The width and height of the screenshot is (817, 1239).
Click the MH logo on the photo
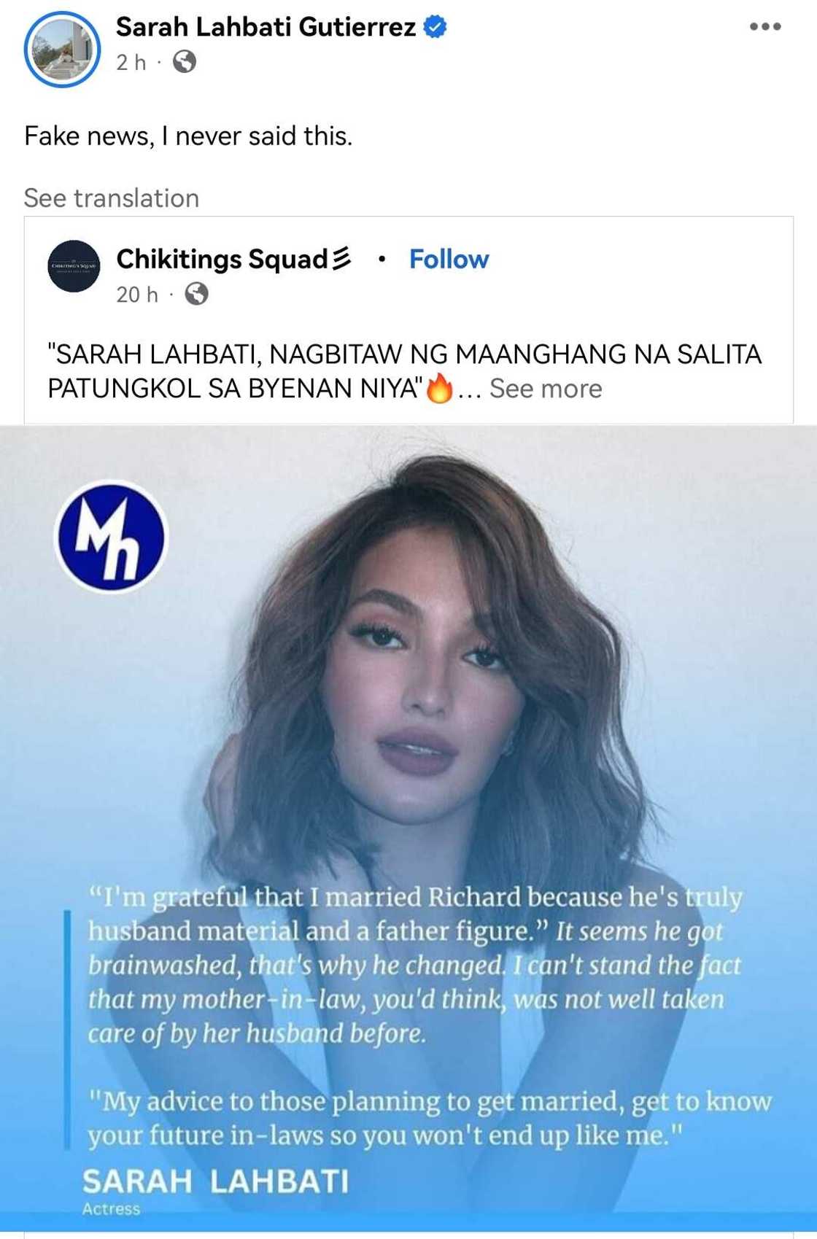pyautogui.click(x=112, y=537)
